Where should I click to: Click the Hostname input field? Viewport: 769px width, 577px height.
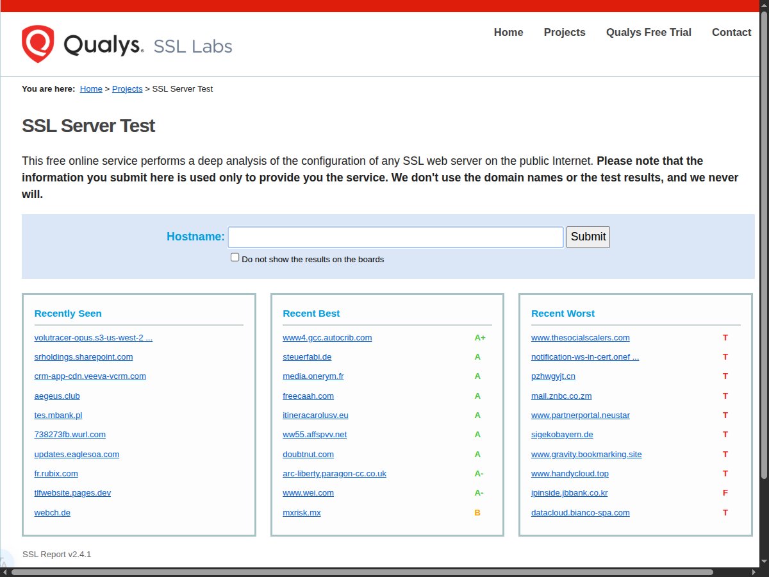click(x=395, y=237)
